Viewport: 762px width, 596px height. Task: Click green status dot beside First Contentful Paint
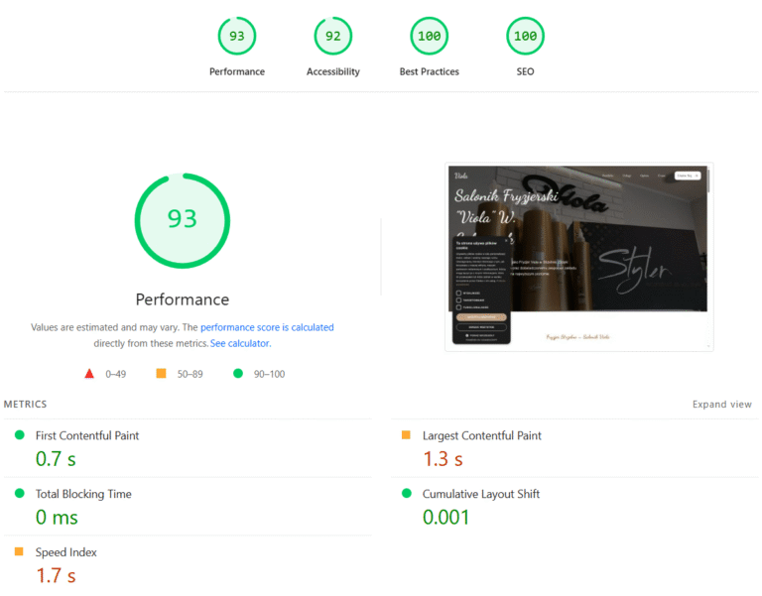[19, 435]
